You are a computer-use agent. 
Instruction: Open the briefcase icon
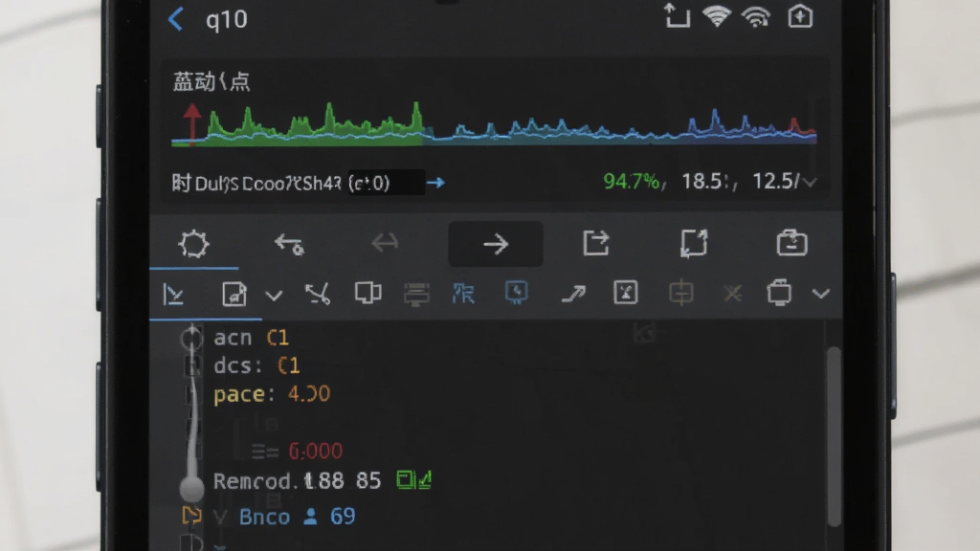click(x=791, y=242)
